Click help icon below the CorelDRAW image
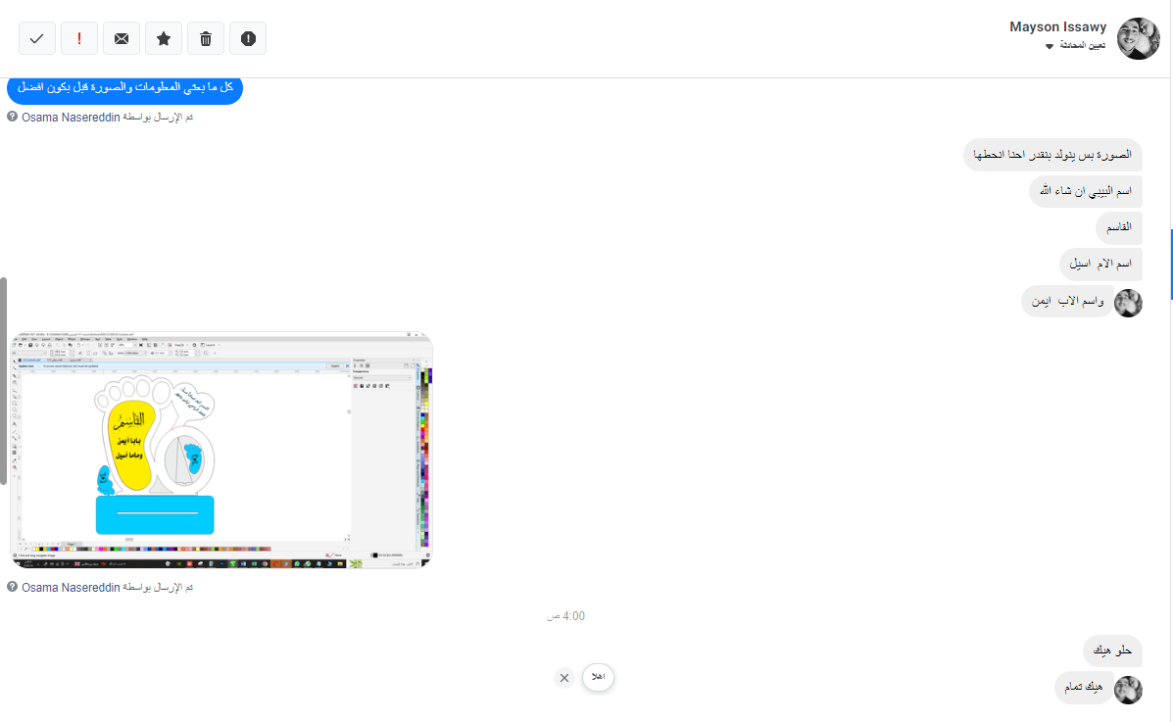Screen dimensions: 1173x722 point(12,587)
